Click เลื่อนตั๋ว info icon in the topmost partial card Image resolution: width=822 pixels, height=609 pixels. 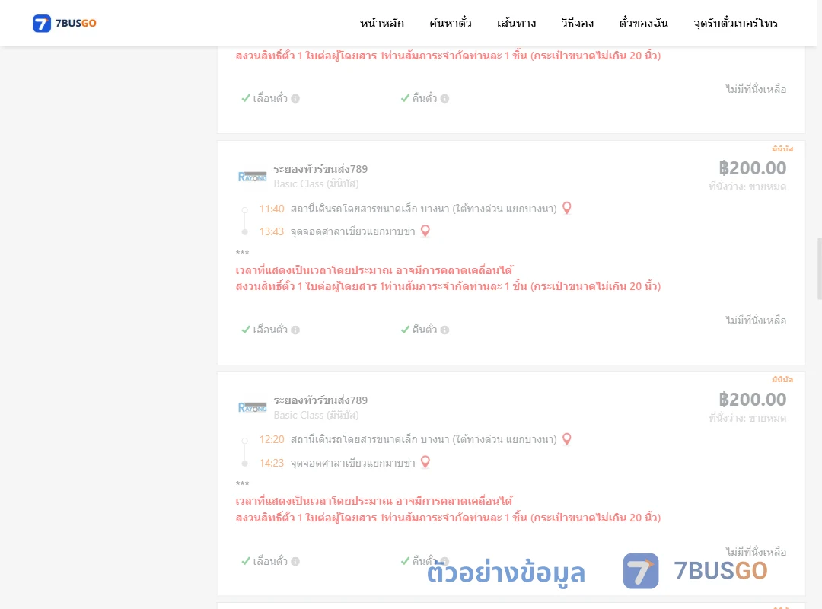(295, 99)
